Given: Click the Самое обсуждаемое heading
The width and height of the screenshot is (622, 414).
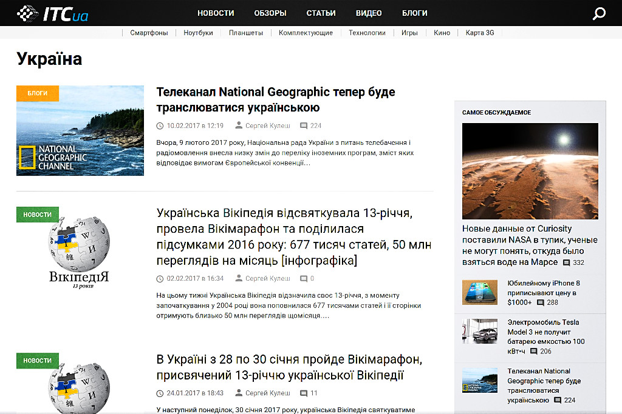Looking at the screenshot, I should coord(496,113).
